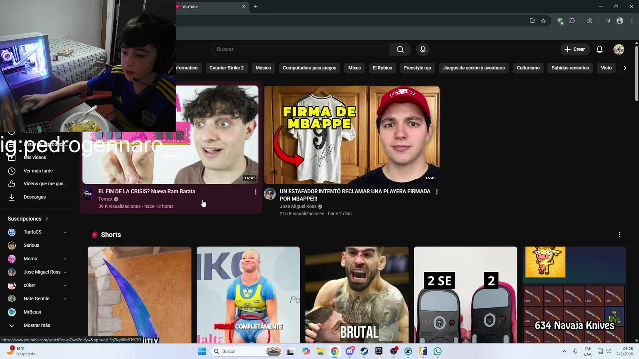Open the green extension with badge

[560, 21]
